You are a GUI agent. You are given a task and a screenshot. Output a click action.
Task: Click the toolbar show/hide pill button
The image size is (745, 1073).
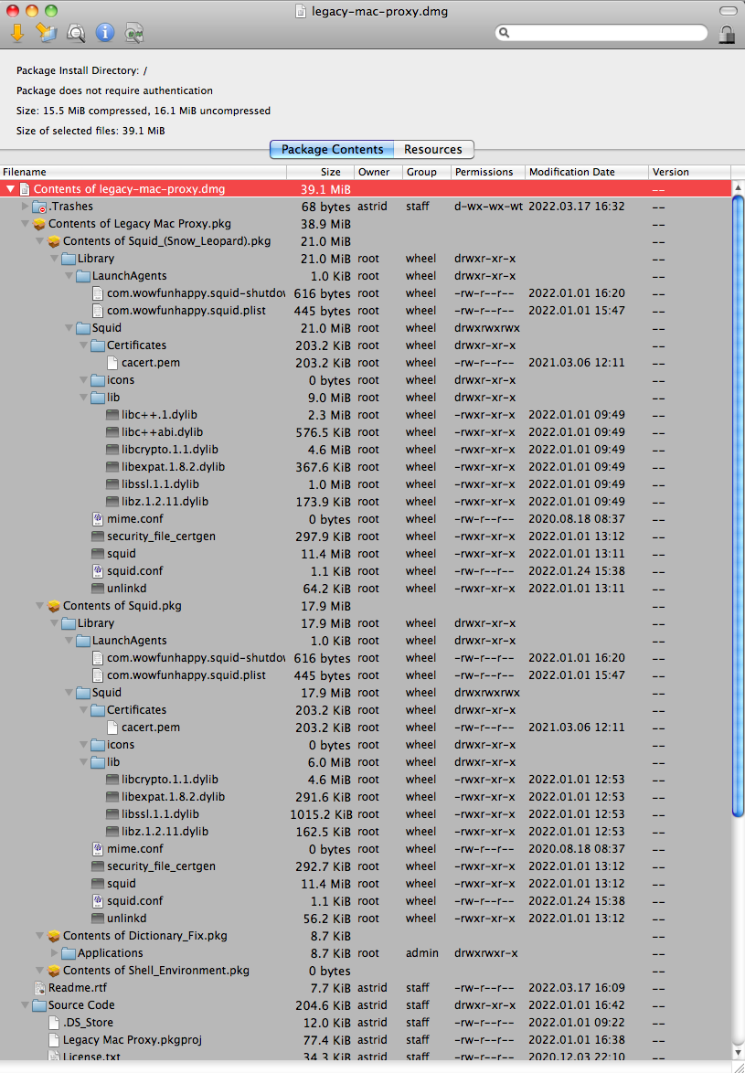click(728, 11)
